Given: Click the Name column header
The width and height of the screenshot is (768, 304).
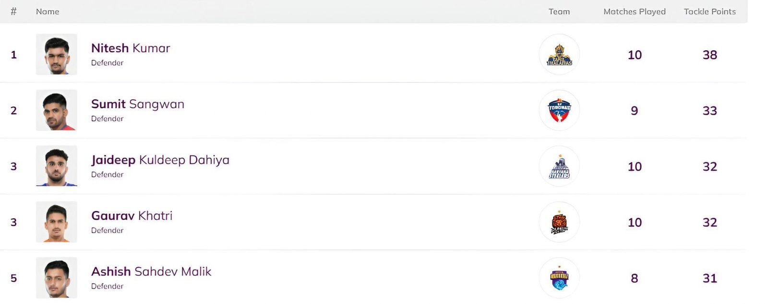Looking at the screenshot, I should [48, 12].
